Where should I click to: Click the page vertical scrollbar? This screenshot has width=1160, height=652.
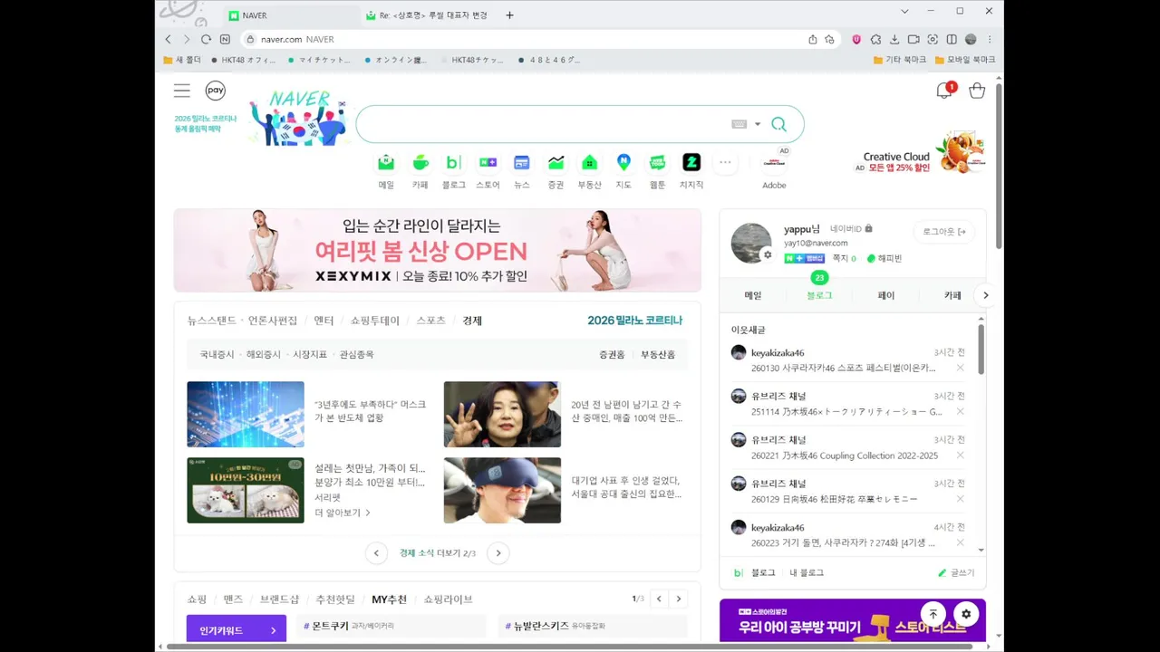click(999, 167)
